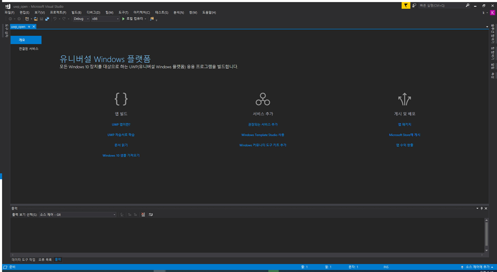Open the 파일(F) menu

[9, 12]
